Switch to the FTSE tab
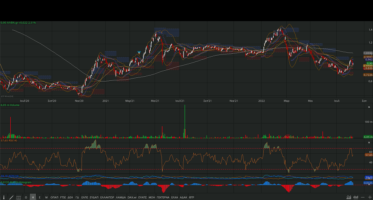Image resolution: width=373 pixels, height=200 pixels. coord(63,197)
